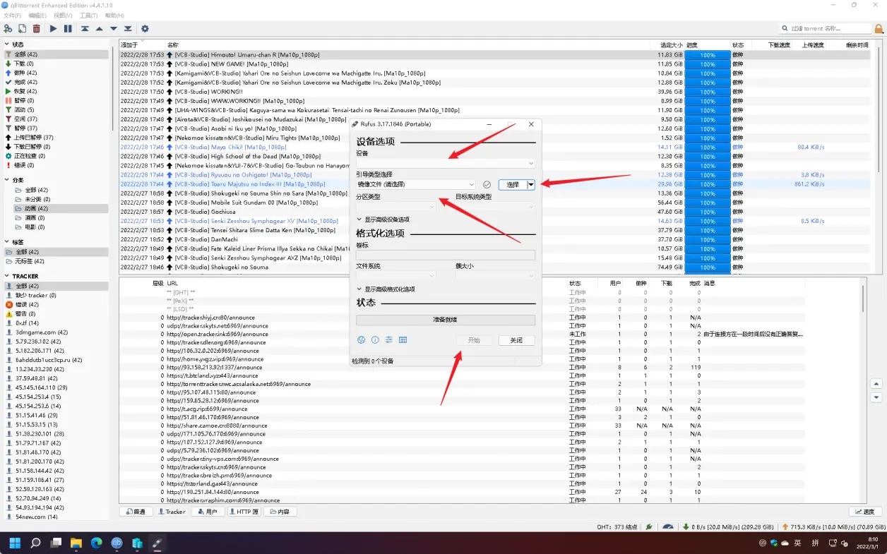Click Windows Start button in taskbar
This screenshot has height=554, width=887.
coord(15,543)
